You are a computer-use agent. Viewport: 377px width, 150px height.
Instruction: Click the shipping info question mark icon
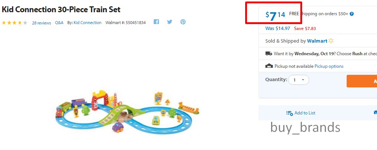[351, 14]
